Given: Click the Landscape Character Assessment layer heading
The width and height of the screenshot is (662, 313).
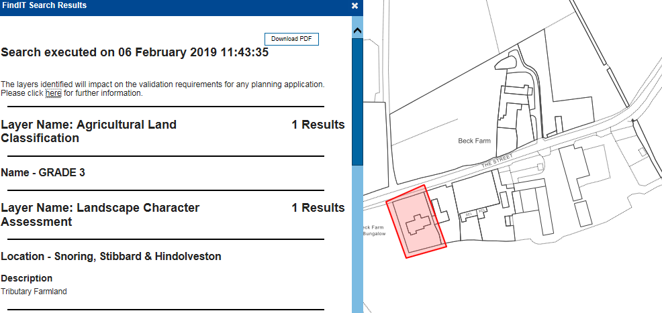Looking at the screenshot, I should (x=100, y=215).
